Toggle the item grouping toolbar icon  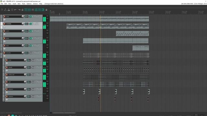[29, 10]
